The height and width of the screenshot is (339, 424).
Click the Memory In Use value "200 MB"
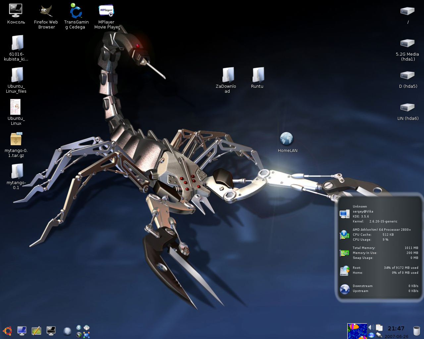(412, 253)
